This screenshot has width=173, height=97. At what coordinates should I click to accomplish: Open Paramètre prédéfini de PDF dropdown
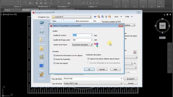[134, 25]
